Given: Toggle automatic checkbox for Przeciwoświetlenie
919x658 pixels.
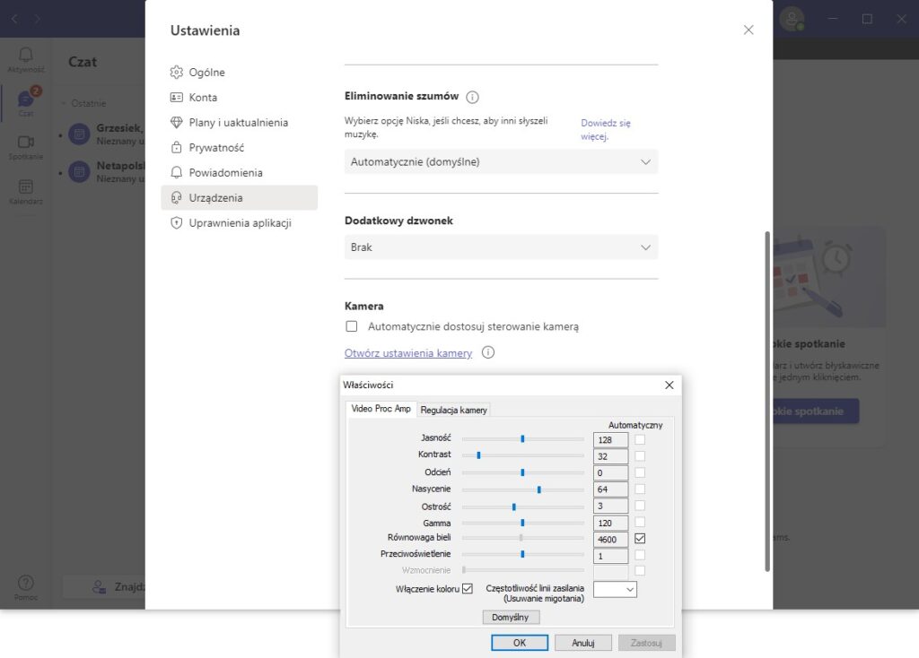Looking at the screenshot, I should click(640, 554).
